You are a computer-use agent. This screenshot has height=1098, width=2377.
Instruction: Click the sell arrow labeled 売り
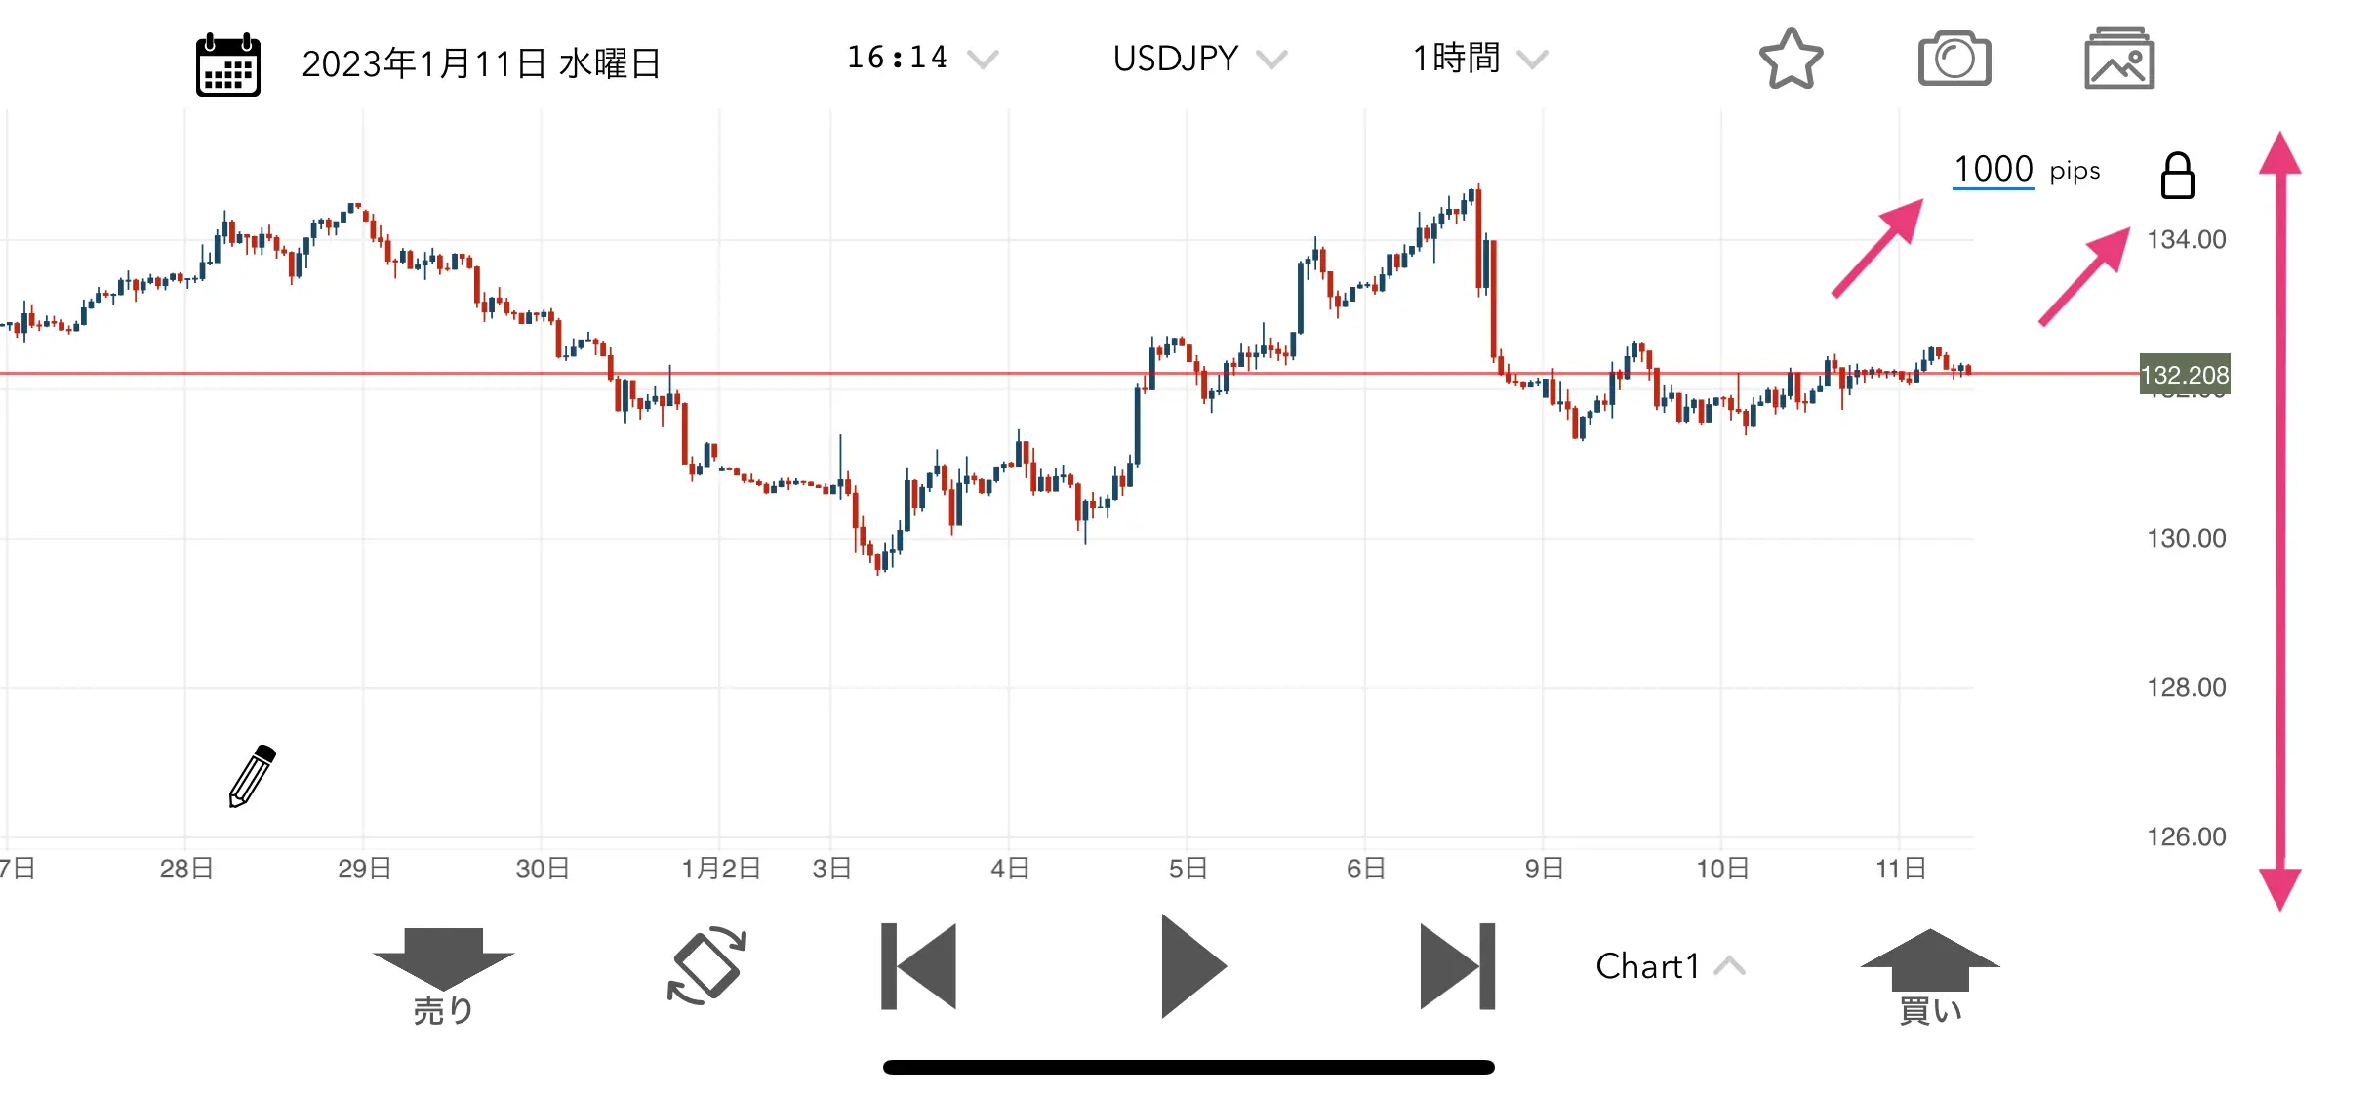443,976
